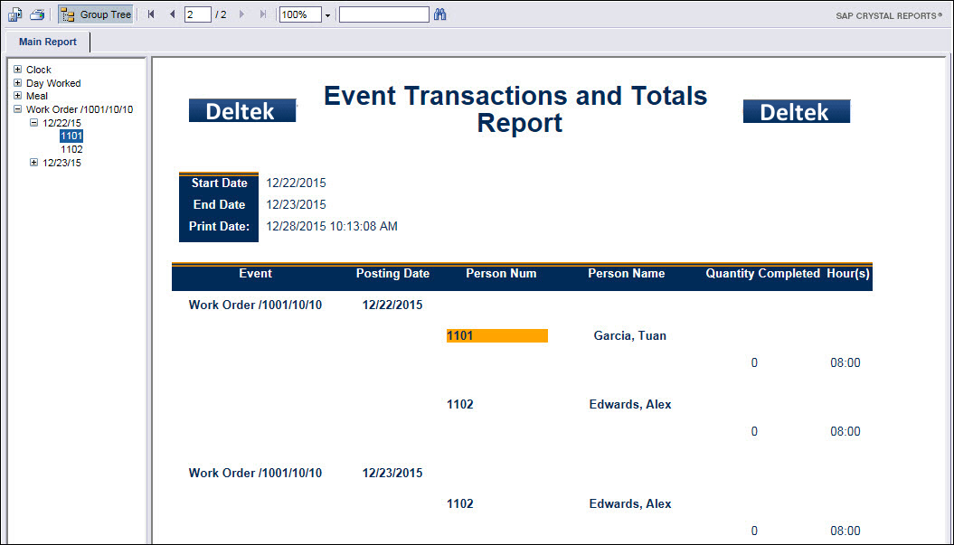Image resolution: width=954 pixels, height=545 pixels.
Task: Click the Export report icon
Action: click(x=15, y=14)
